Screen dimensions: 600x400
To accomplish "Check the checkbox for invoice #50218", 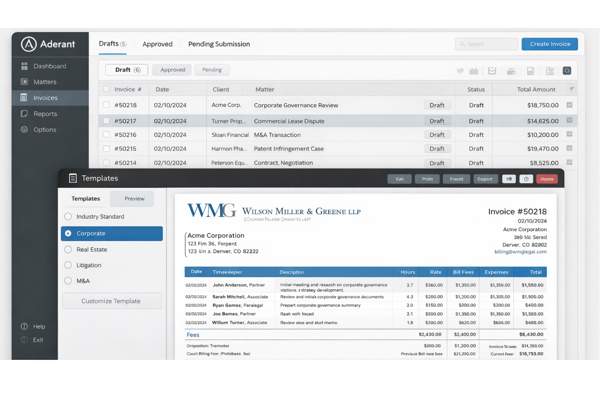I will pos(106,105).
